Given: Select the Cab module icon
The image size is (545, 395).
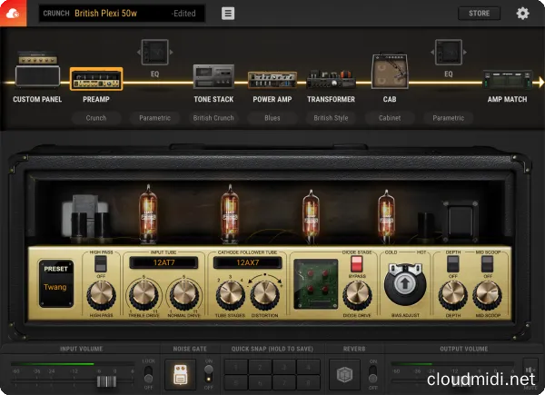Looking at the screenshot, I should coord(389,72).
